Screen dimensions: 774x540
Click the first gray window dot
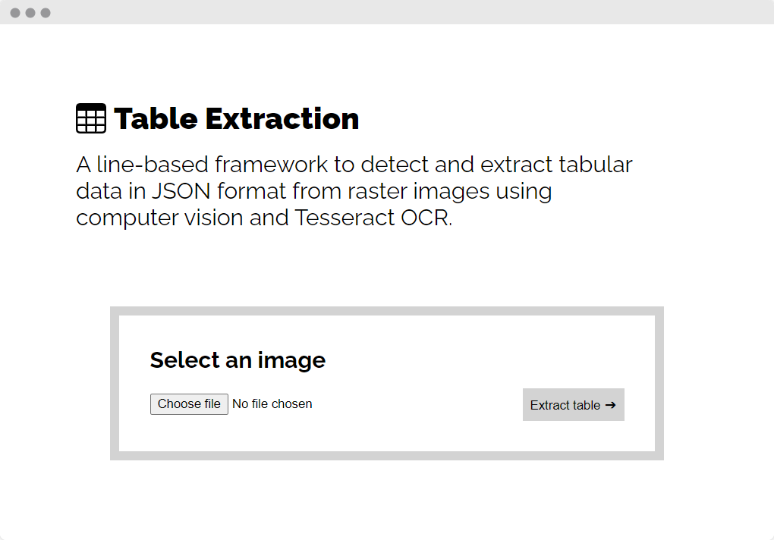tap(15, 13)
